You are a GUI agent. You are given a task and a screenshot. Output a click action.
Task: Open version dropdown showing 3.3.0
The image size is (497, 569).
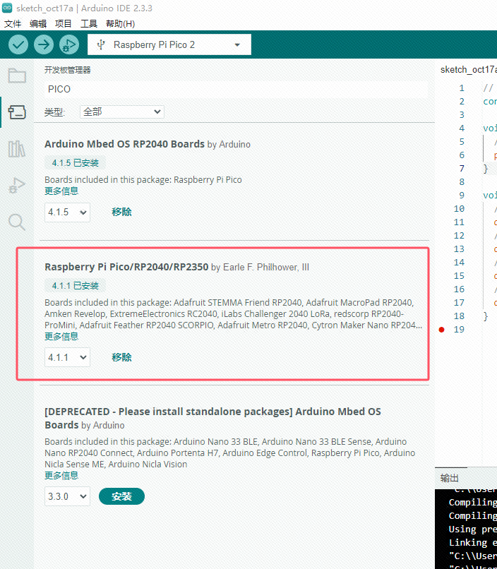point(67,496)
